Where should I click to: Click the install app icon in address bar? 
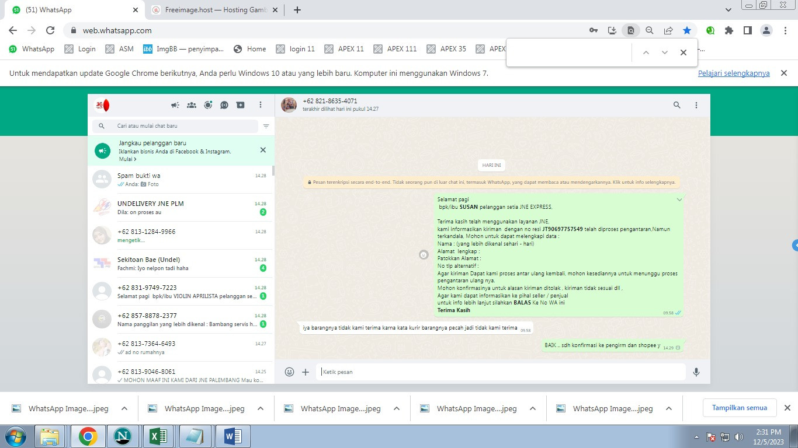612,30
